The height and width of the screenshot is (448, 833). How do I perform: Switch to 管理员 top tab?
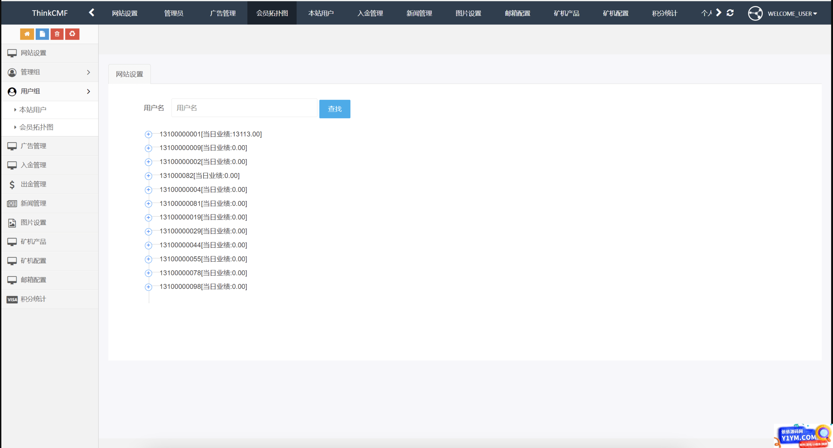[174, 13]
